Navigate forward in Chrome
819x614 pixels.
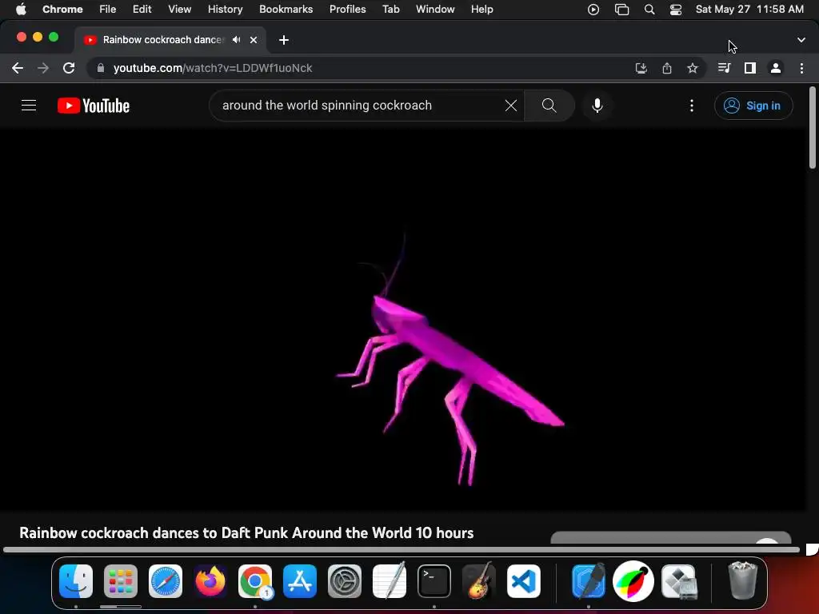[43, 68]
